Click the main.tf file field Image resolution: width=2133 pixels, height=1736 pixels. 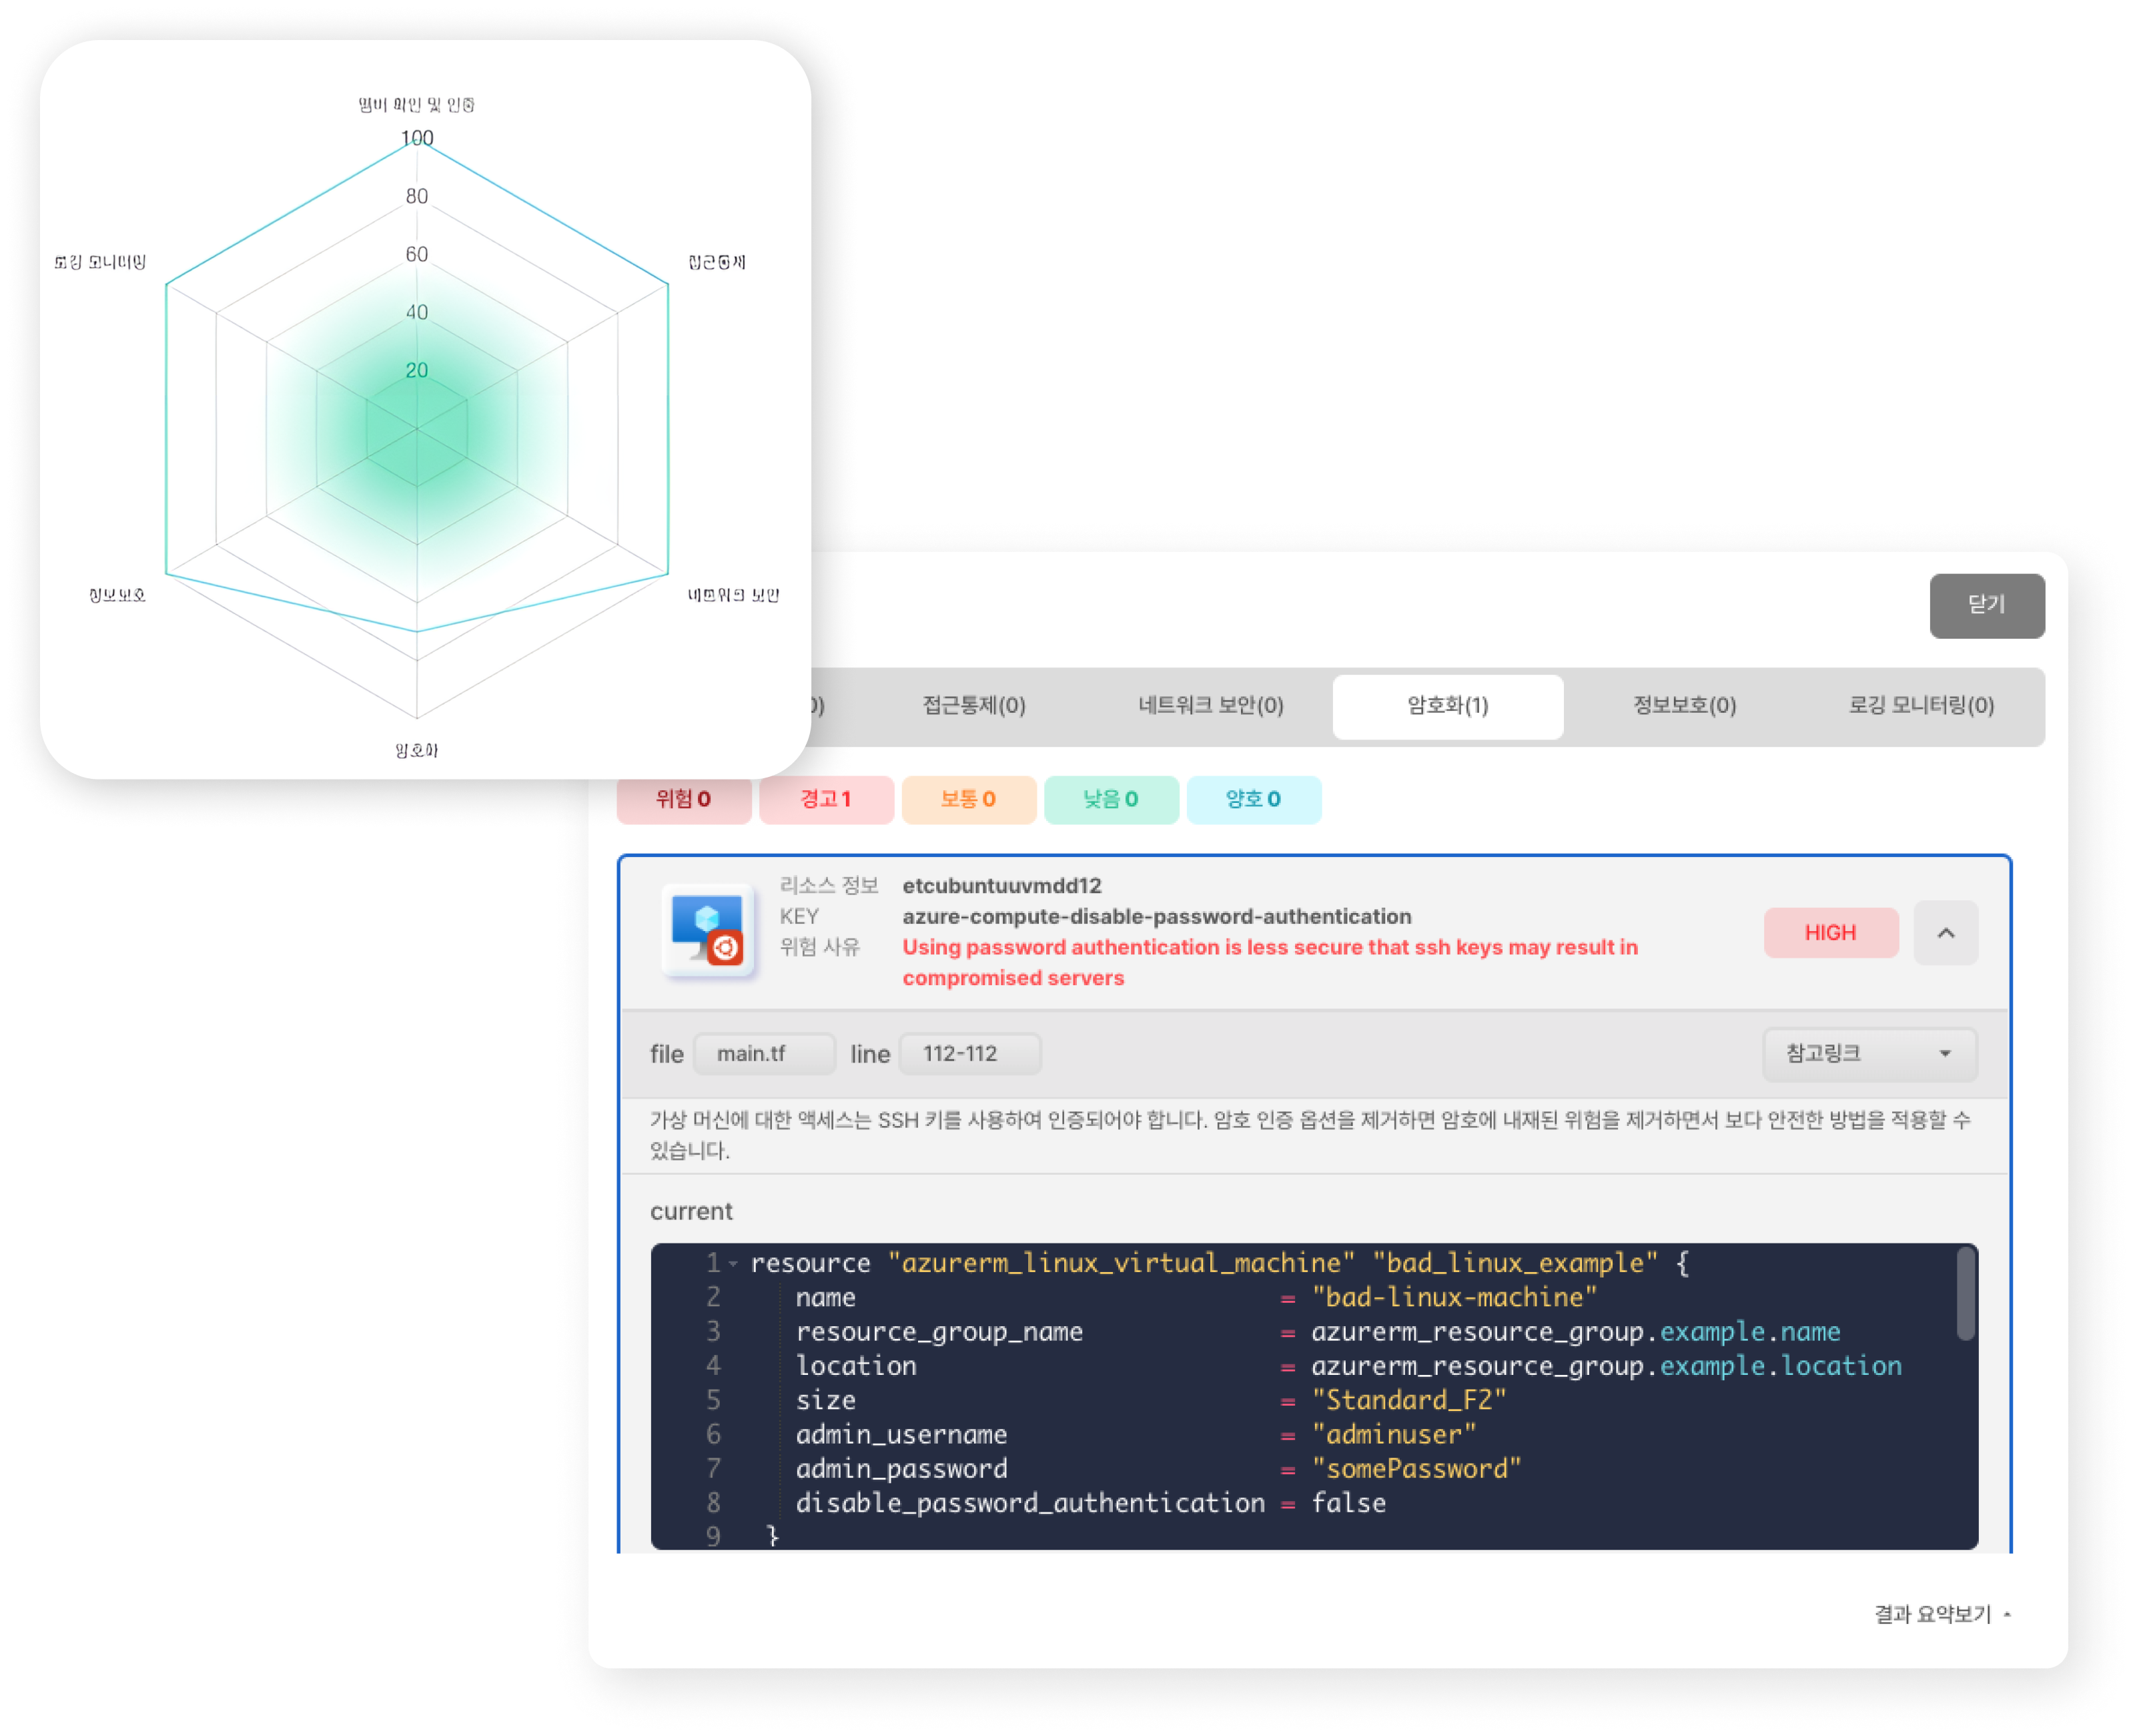[764, 1054]
